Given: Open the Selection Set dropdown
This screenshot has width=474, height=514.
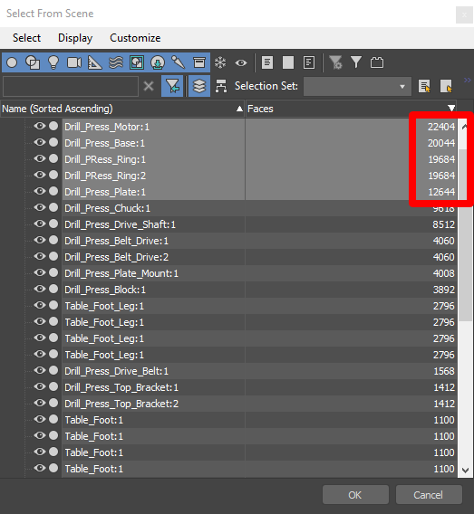Looking at the screenshot, I should click(x=357, y=87).
